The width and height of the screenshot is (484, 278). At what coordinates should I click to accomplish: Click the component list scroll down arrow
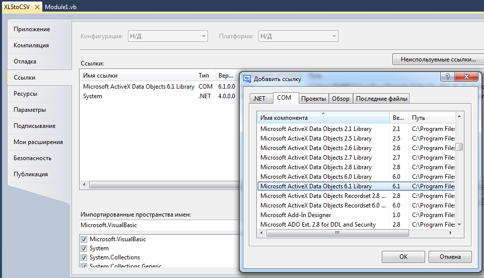click(459, 225)
